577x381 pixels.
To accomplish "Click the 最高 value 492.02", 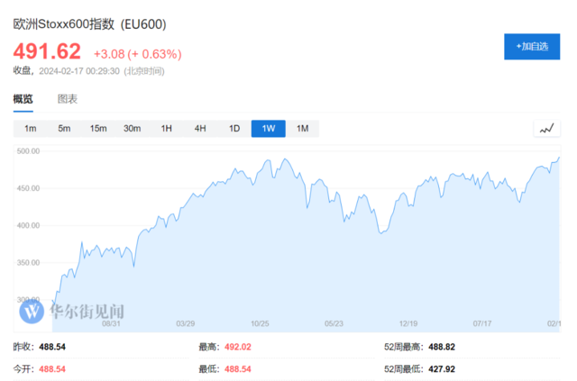I will tap(238, 347).
